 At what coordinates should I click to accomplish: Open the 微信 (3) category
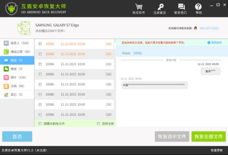17,69
